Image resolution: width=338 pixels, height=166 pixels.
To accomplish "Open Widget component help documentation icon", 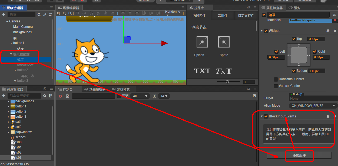I will [x=328, y=31].
